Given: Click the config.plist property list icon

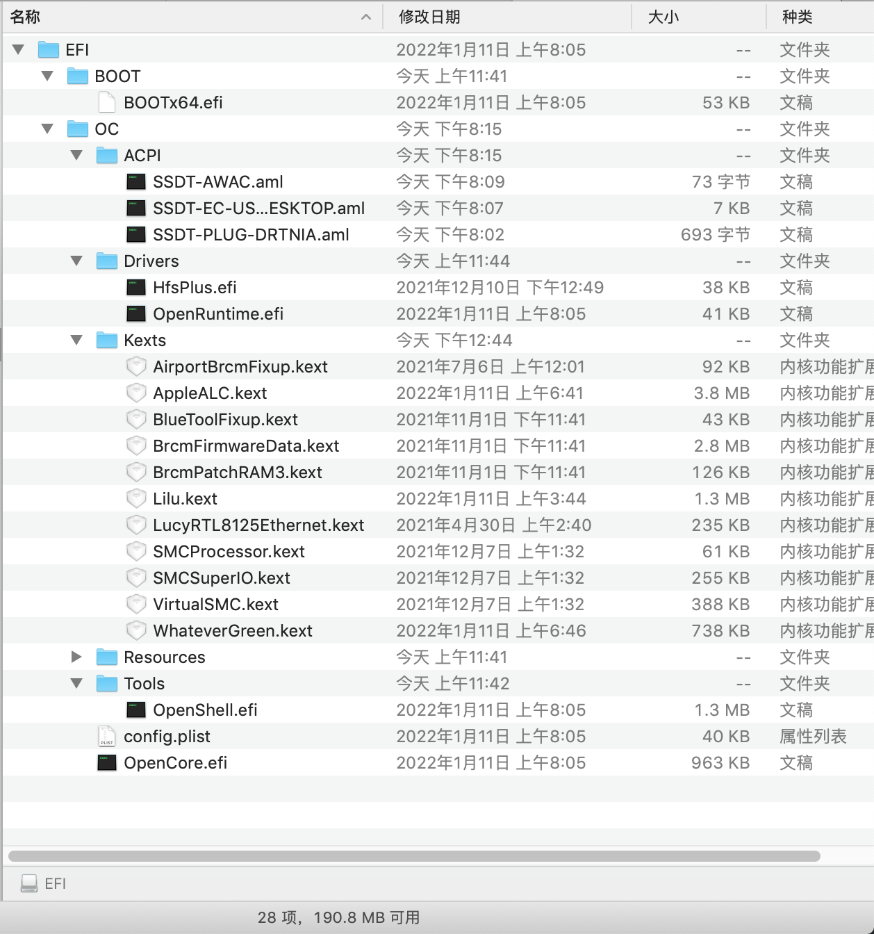Looking at the screenshot, I should [106, 736].
